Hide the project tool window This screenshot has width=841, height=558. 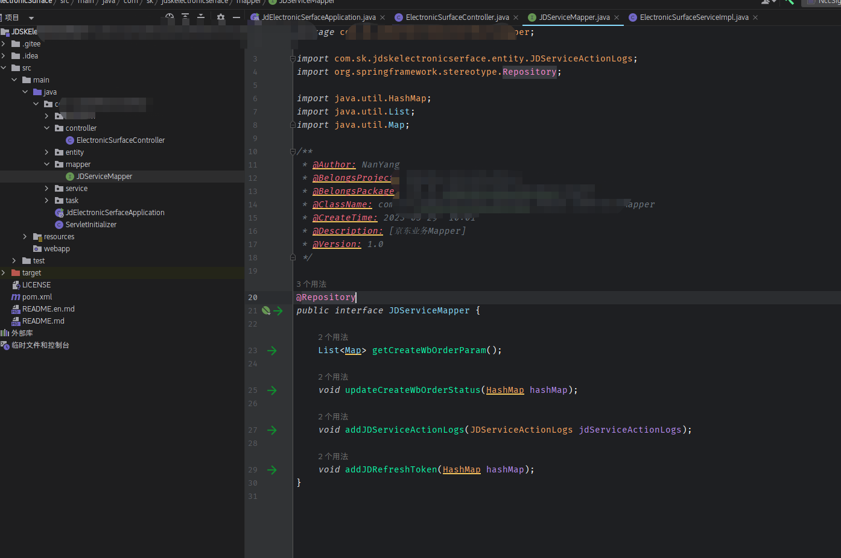pos(236,17)
